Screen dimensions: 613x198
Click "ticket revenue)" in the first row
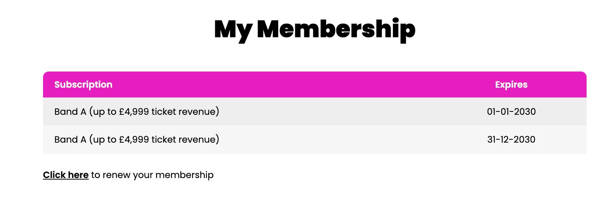[x=185, y=112]
